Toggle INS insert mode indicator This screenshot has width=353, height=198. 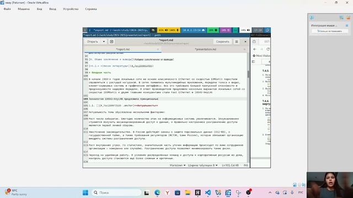click(x=246, y=165)
